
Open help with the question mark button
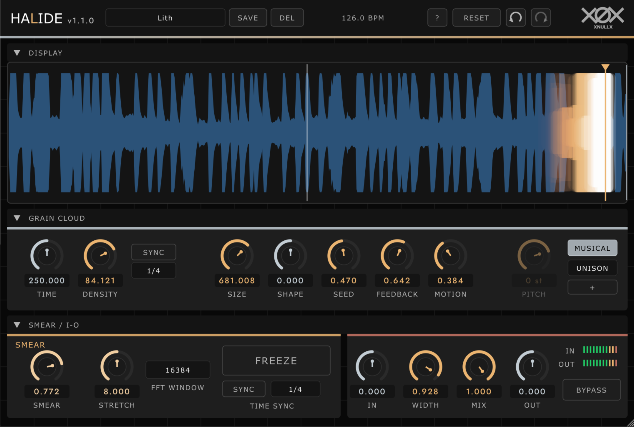[x=437, y=18]
